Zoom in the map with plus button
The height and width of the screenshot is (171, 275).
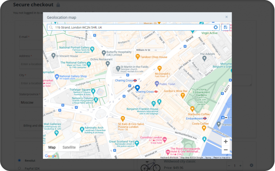coord(225,142)
